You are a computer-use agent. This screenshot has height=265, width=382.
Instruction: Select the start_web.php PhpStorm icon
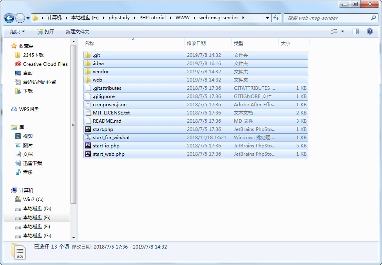(88, 154)
